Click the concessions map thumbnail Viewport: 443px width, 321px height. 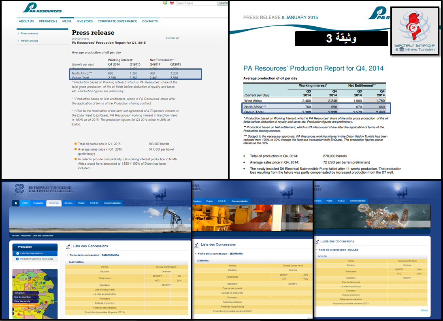[x=35, y=294]
